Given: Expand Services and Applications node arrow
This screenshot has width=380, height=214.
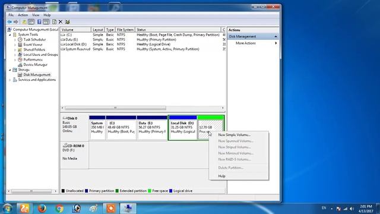Looking at the screenshot, I should [10, 80].
